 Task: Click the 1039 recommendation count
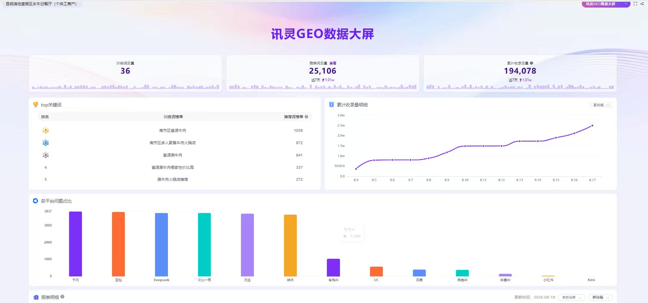click(298, 130)
